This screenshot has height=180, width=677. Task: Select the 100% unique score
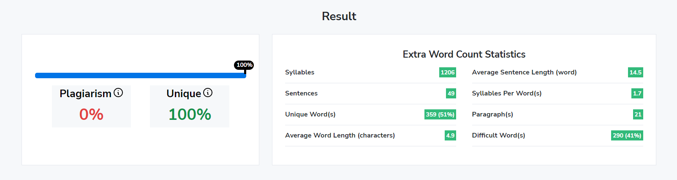pos(190,114)
